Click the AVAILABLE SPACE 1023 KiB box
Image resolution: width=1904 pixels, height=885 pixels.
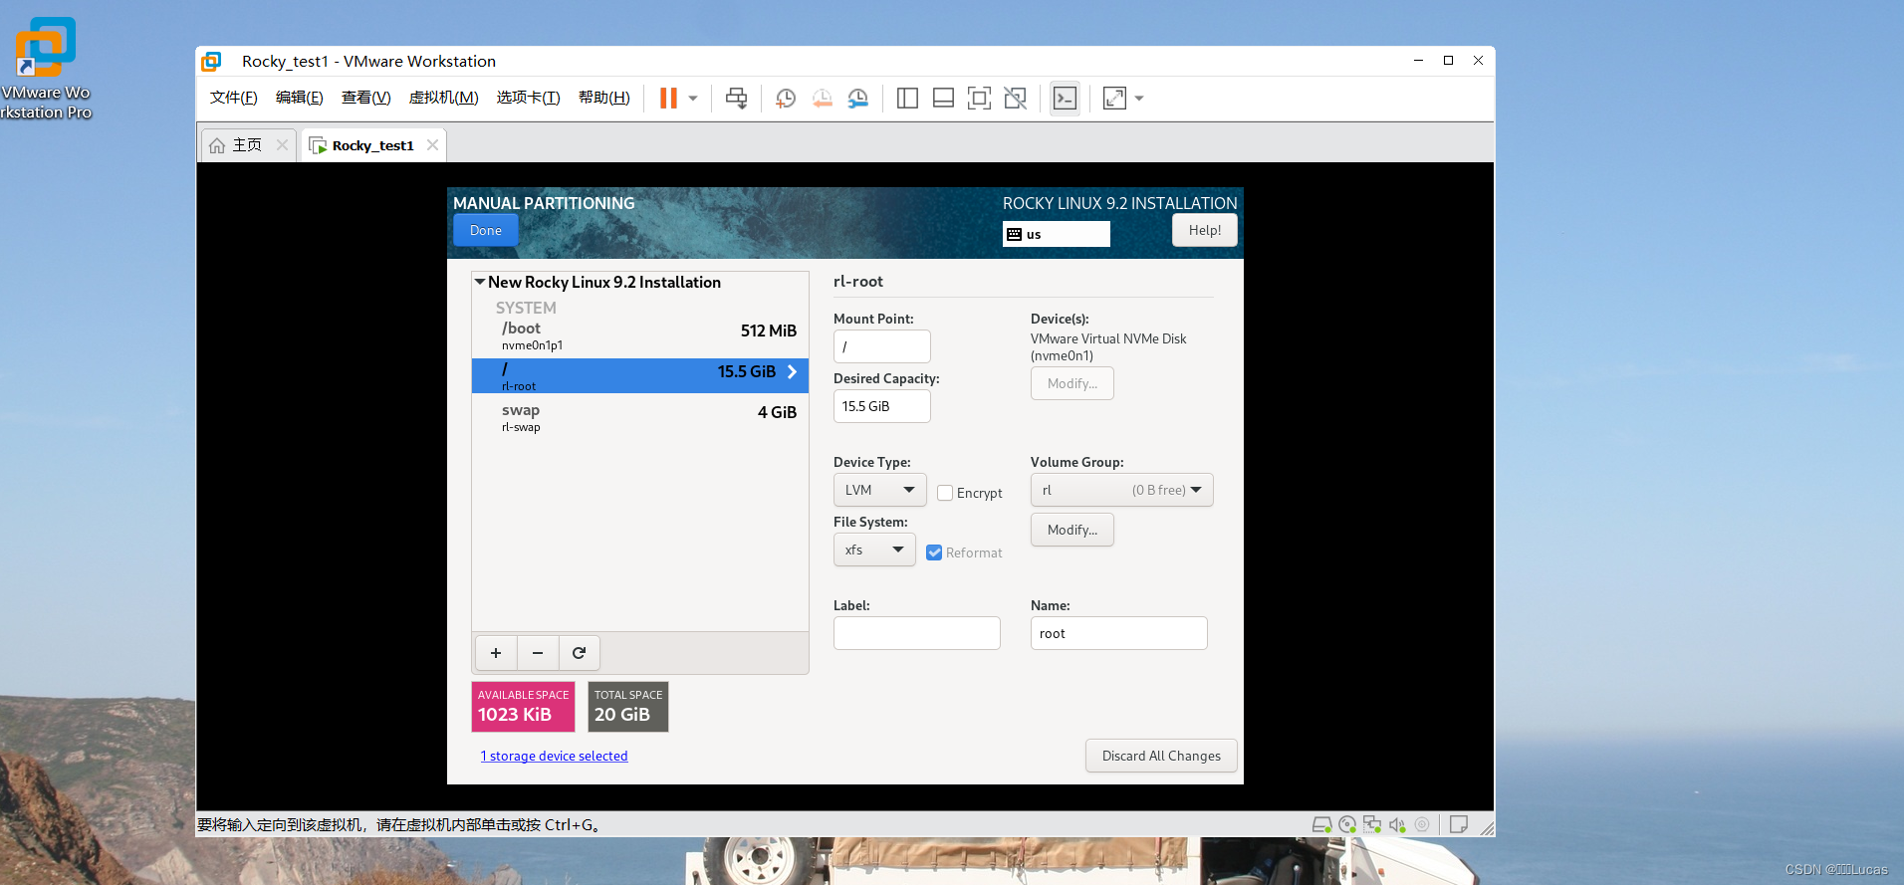[523, 707]
